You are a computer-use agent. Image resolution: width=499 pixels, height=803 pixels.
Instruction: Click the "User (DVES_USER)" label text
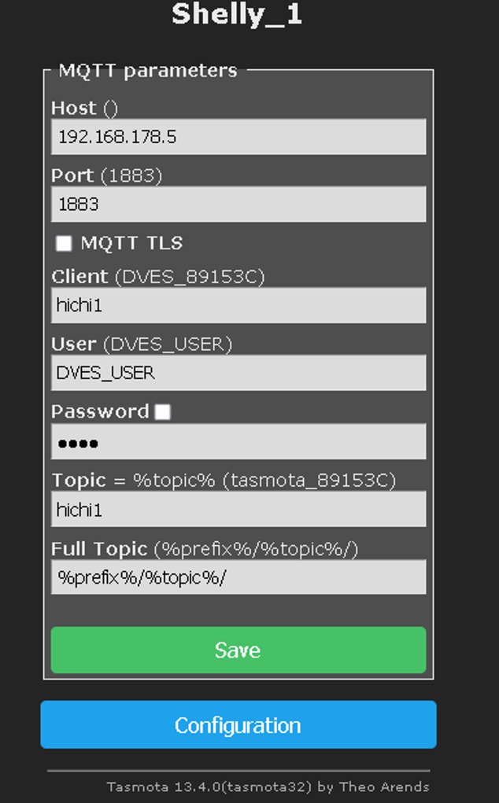pyautogui.click(x=142, y=344)
